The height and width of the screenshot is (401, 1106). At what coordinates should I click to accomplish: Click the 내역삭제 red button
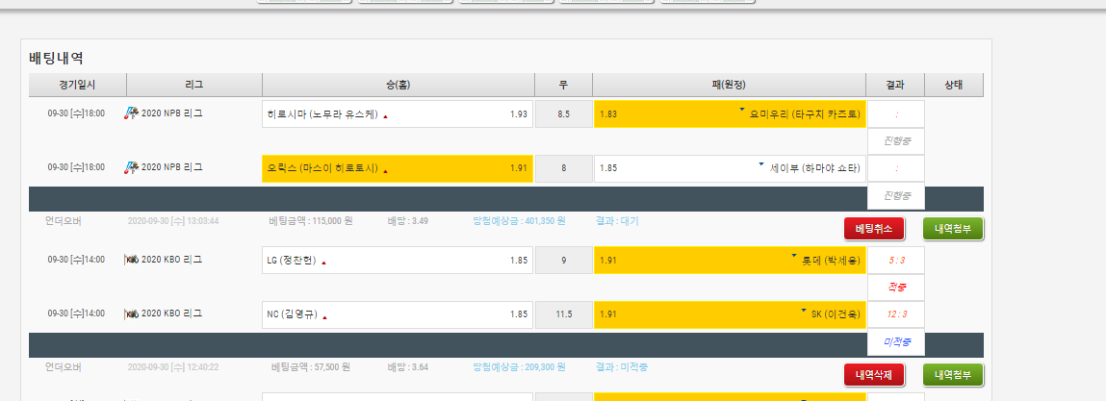coord(874,375)
